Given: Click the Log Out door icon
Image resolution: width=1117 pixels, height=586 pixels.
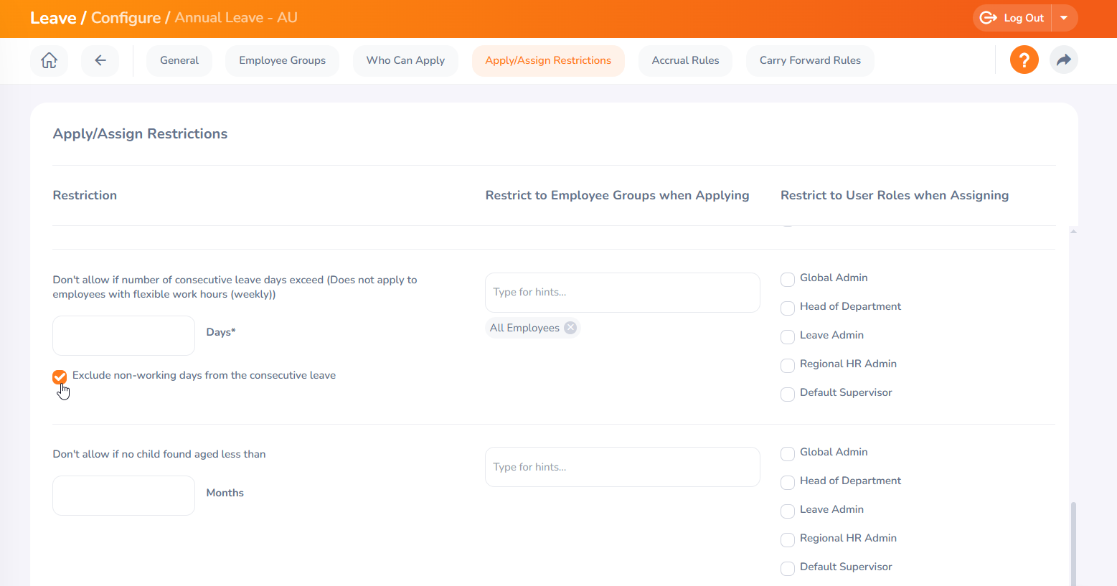Looking at the screenshot, I should click(989, 19).
